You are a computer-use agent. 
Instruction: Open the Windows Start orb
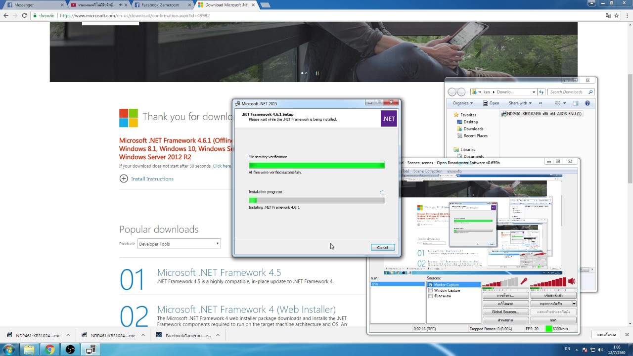pyautogui.click(x=9, y=350)
